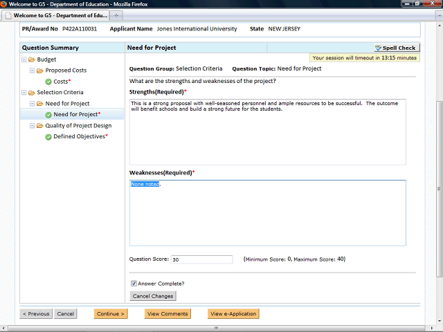Click the Proposed Costs folder icon
Screen dimensions: 443x332
click(40, 71)
